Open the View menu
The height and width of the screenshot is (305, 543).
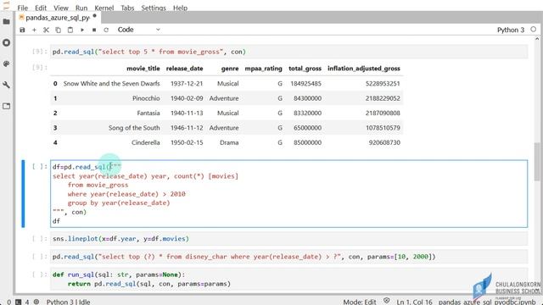[61, 8]
